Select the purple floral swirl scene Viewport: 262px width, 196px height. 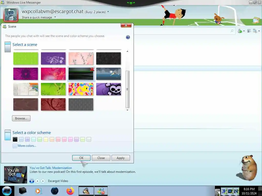point(53,58)
